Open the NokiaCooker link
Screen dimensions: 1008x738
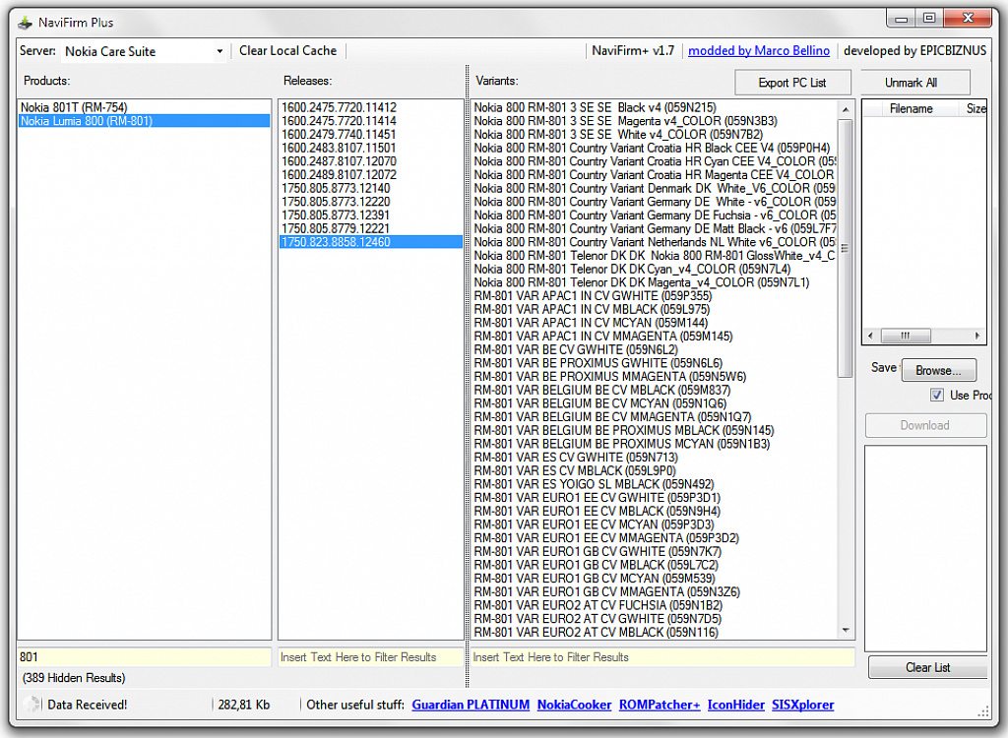point(574,705)
